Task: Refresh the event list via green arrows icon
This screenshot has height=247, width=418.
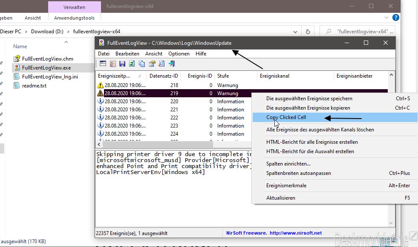Action: point(132,64)
